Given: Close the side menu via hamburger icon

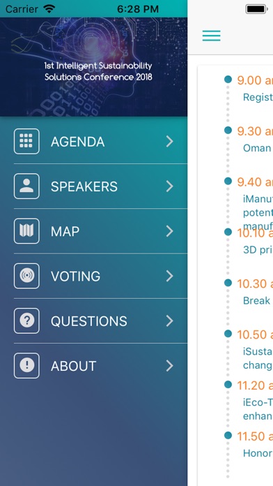Looking at the screenshot, I should (212, 36).
